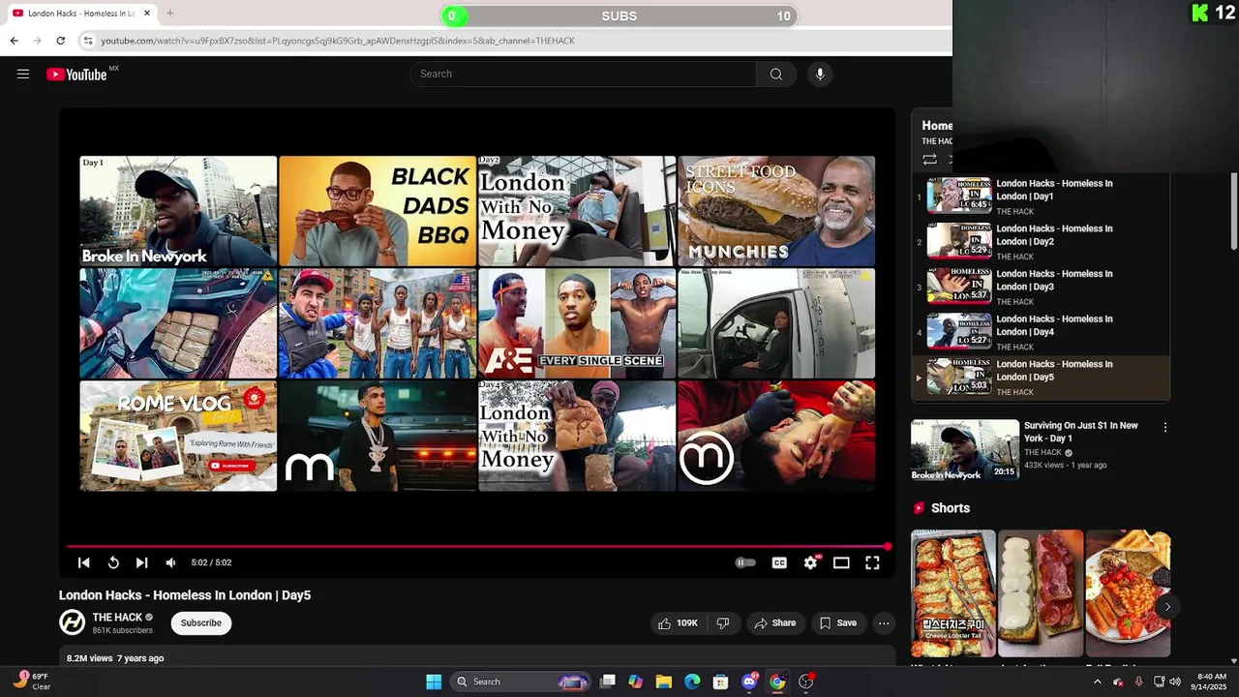The width and height of the screenshot is (1239, 697).
Task: Toggle loop playlist icon
Action: click(x=929, y=160)
